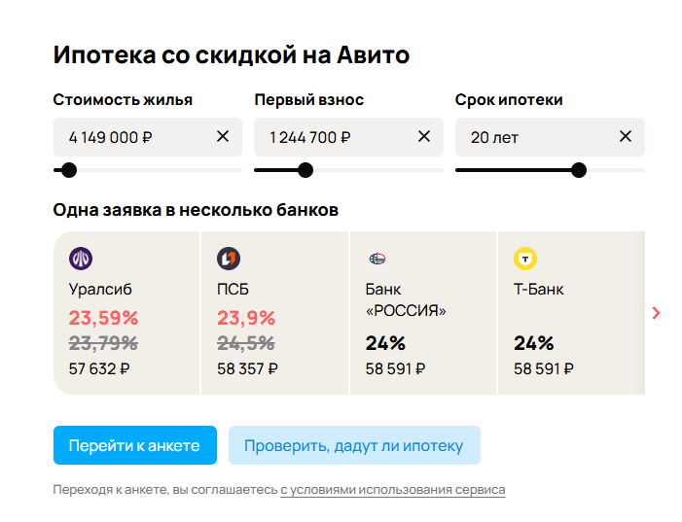Click the Т-Банк yellow logo icon

tap(525, 259)
